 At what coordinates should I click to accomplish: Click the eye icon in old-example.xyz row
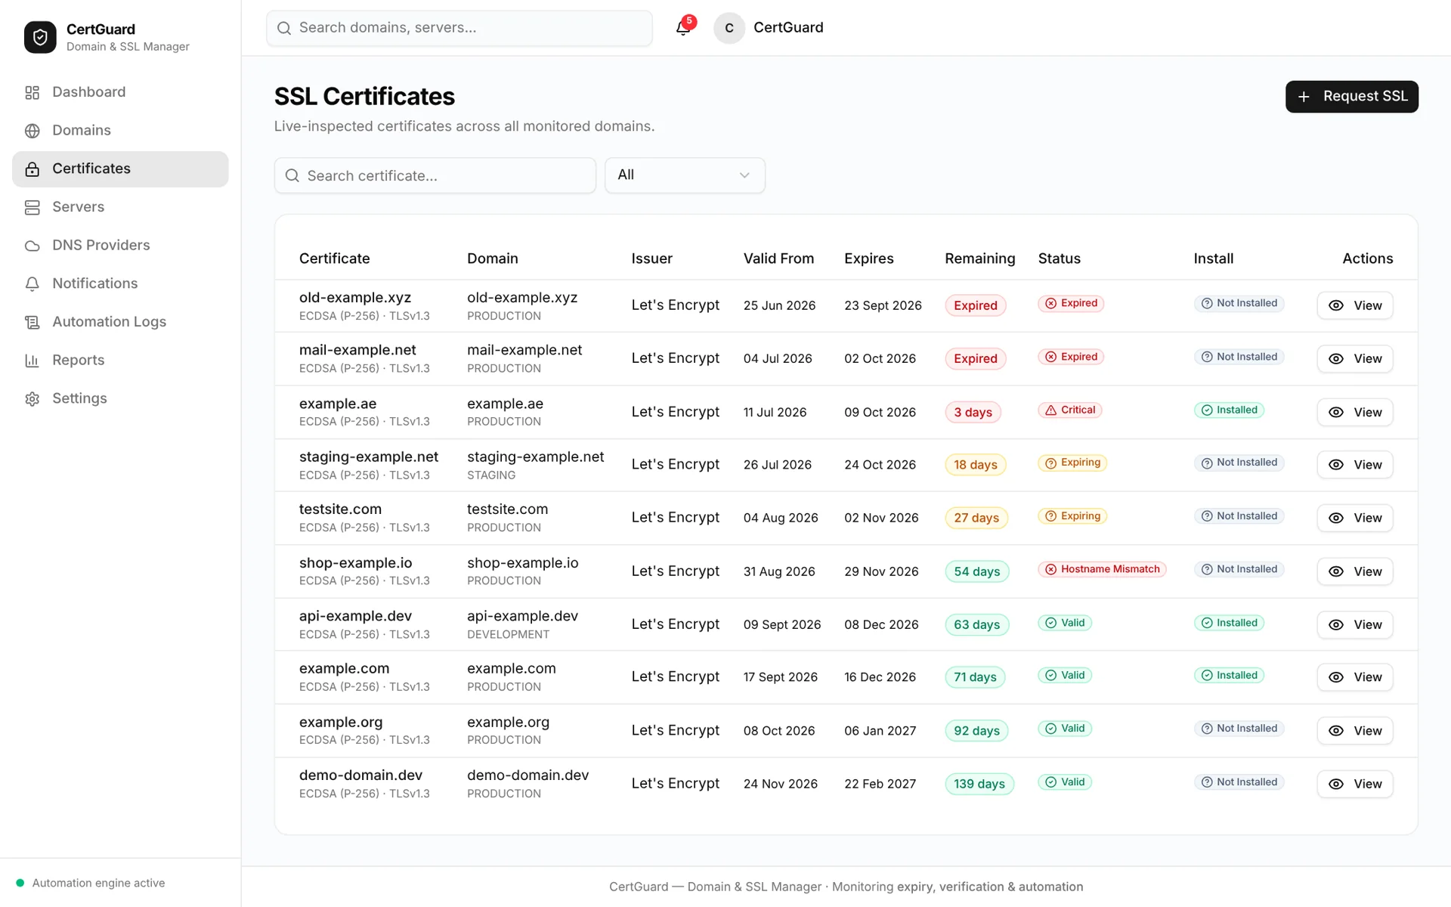[x=1336, y=305]
